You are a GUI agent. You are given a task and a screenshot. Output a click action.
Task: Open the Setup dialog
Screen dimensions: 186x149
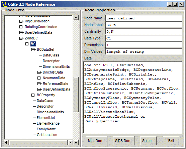pos(148,141)
